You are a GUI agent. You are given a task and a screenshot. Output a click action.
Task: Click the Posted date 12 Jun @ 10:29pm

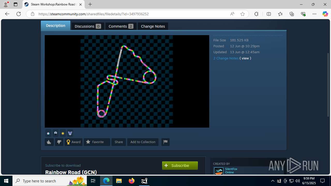245,46
